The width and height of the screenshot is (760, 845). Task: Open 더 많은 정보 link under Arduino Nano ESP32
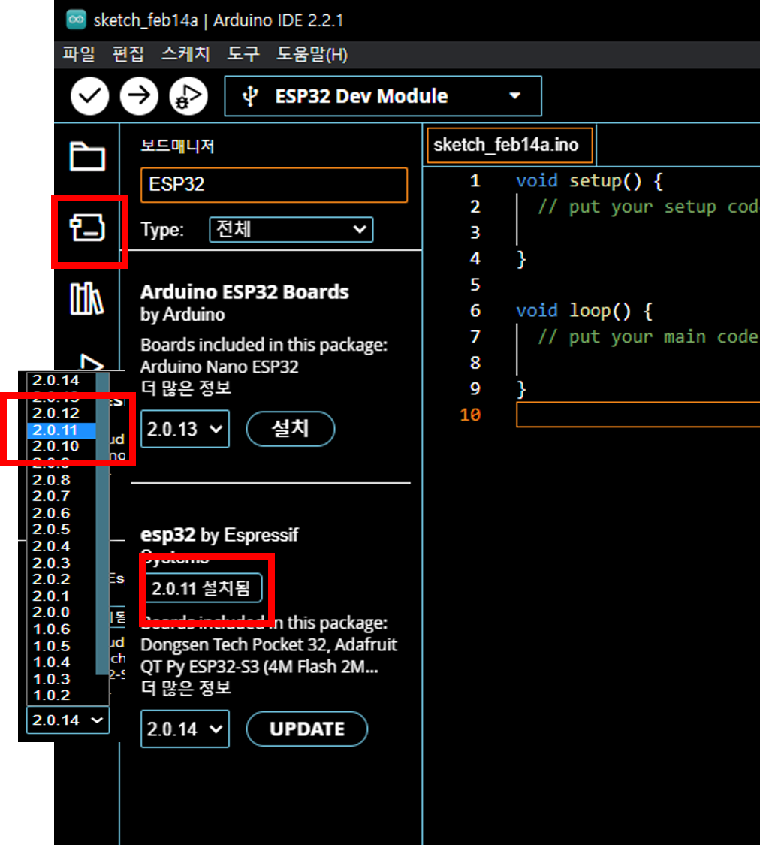[185, 388]
